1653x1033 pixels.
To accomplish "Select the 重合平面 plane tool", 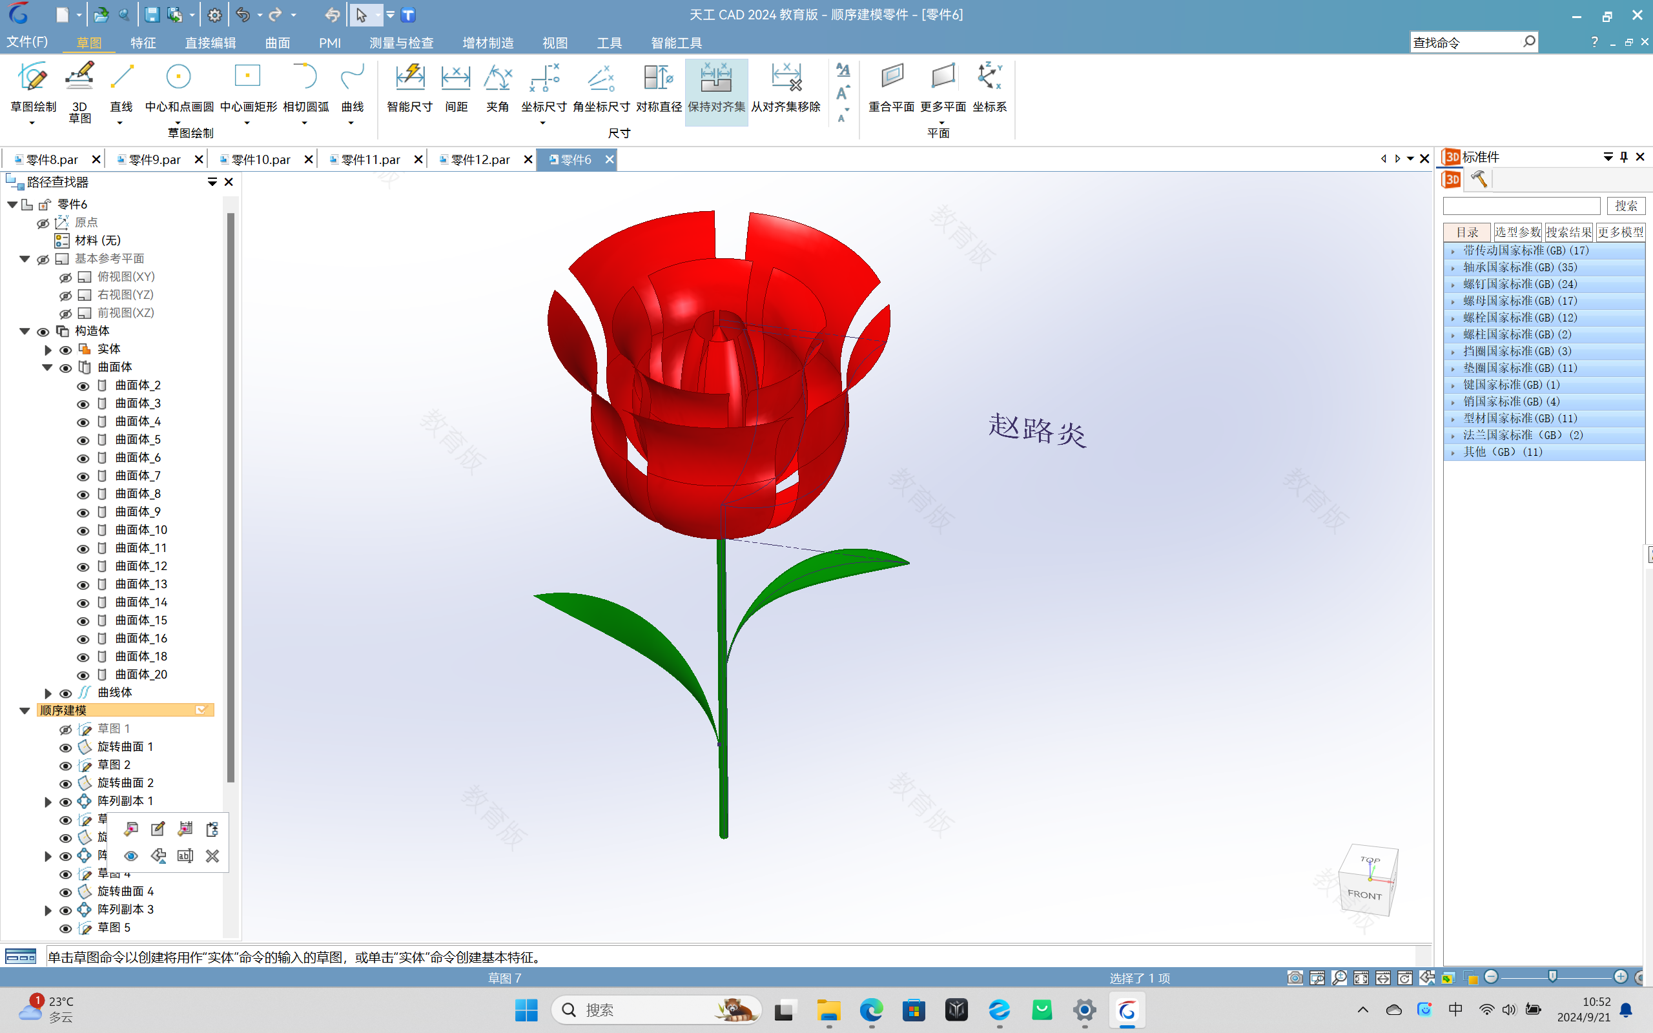I will 891,87.
